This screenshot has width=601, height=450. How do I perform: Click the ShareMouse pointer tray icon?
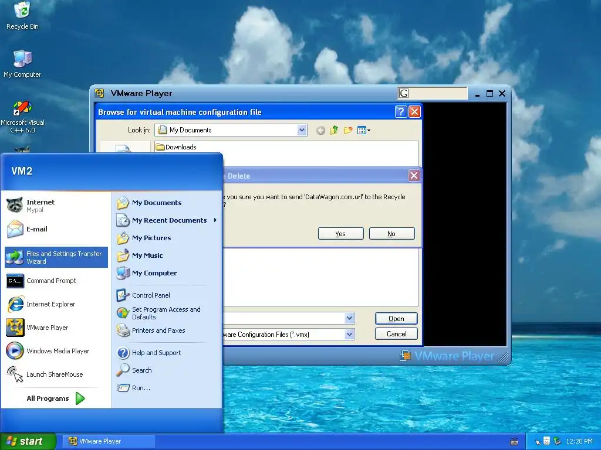538,442
